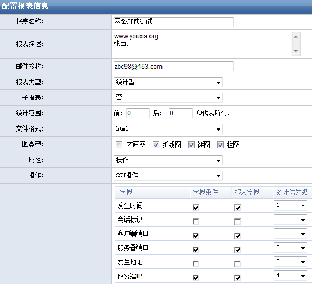Viewport: 312px width, 284px height.
Task: Click the 会话标识 field name
Action: [x=130, y=220]
